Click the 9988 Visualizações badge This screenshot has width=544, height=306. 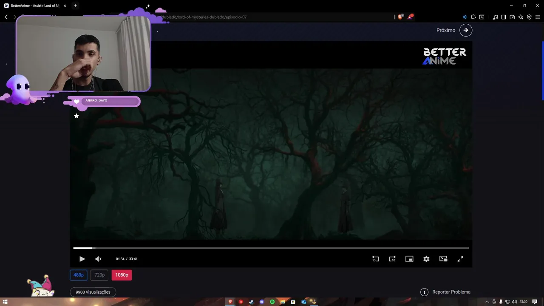coord(93,292)
